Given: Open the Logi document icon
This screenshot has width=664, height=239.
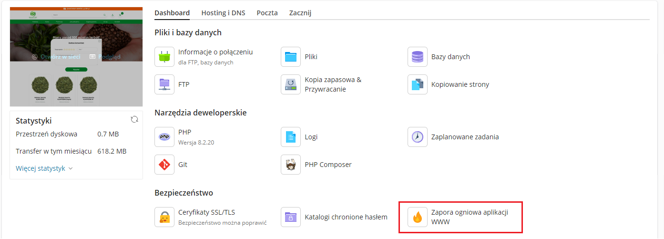Looking at the screenshot, I should point(291,137).
